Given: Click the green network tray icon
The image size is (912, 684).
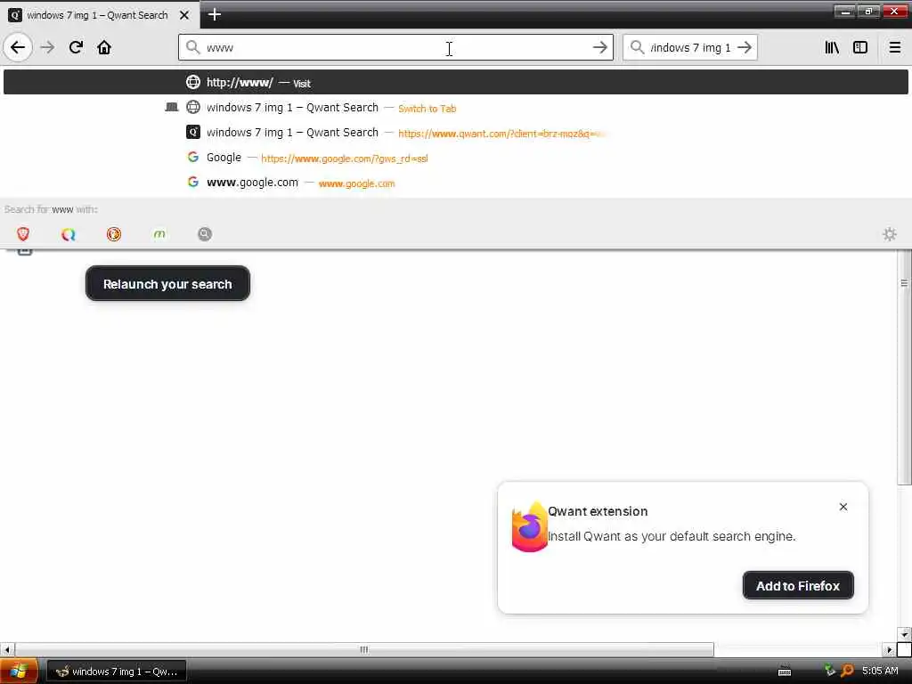Looking at the screenshot, I should pos(829,671).
